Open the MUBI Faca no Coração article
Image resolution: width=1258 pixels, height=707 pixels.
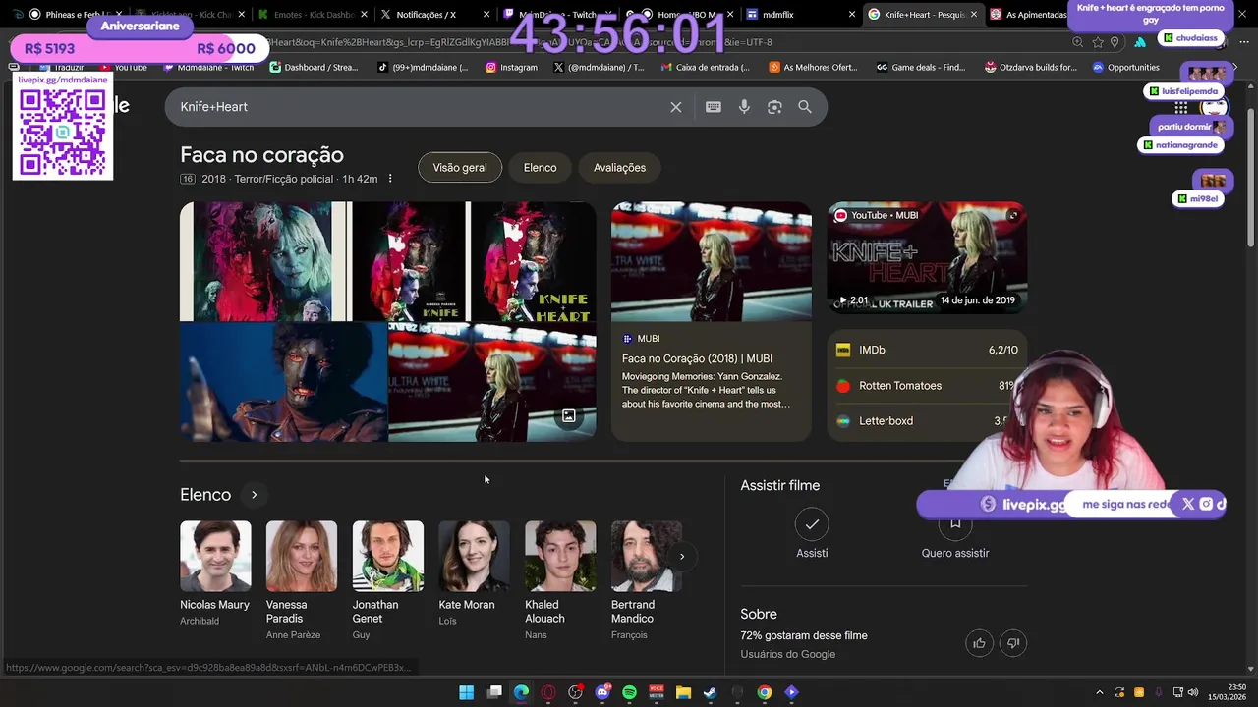pos(712,321)
